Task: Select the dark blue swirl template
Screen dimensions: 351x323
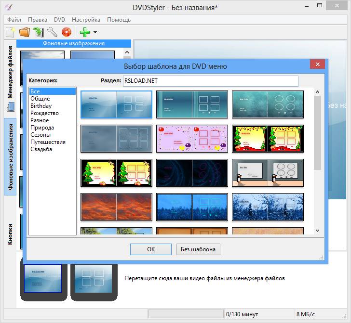Action: 192,173
